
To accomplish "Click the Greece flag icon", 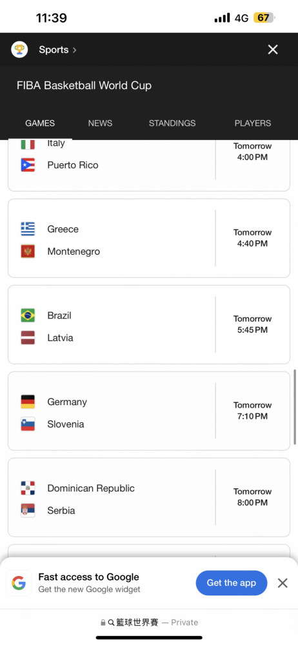I will pos(28,229).
